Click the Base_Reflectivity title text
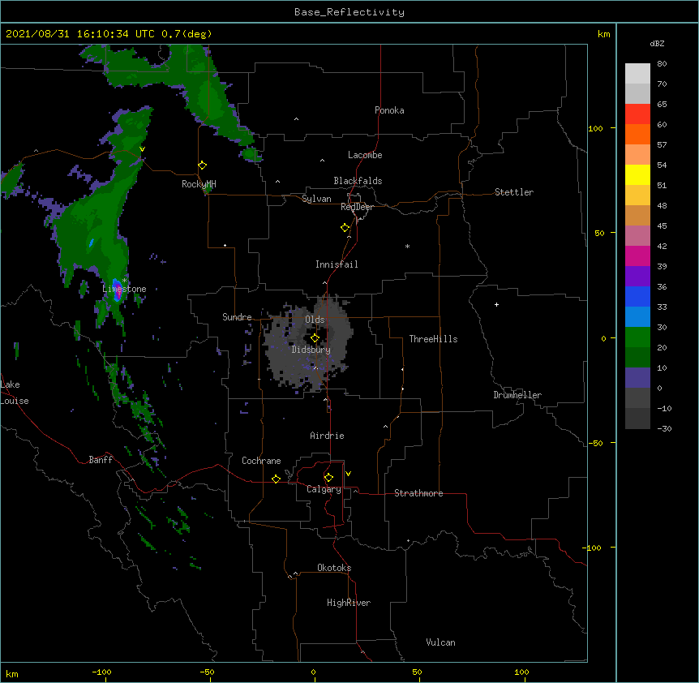 click(x=349, y=12)
